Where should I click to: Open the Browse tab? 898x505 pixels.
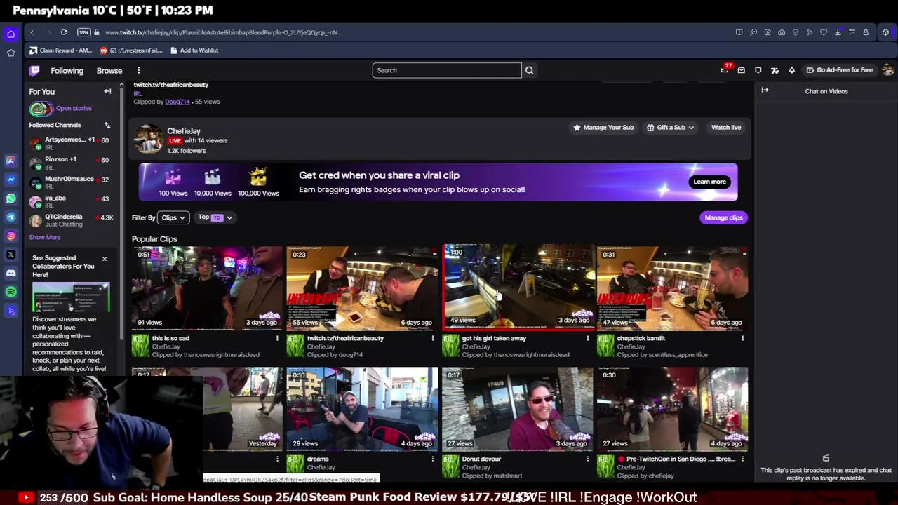(109, 70)
